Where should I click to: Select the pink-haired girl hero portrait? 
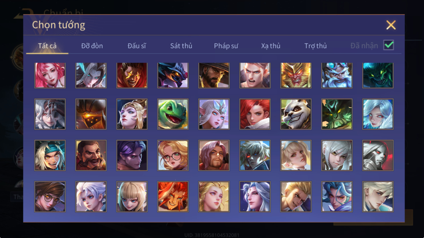[x=50, y=75]
